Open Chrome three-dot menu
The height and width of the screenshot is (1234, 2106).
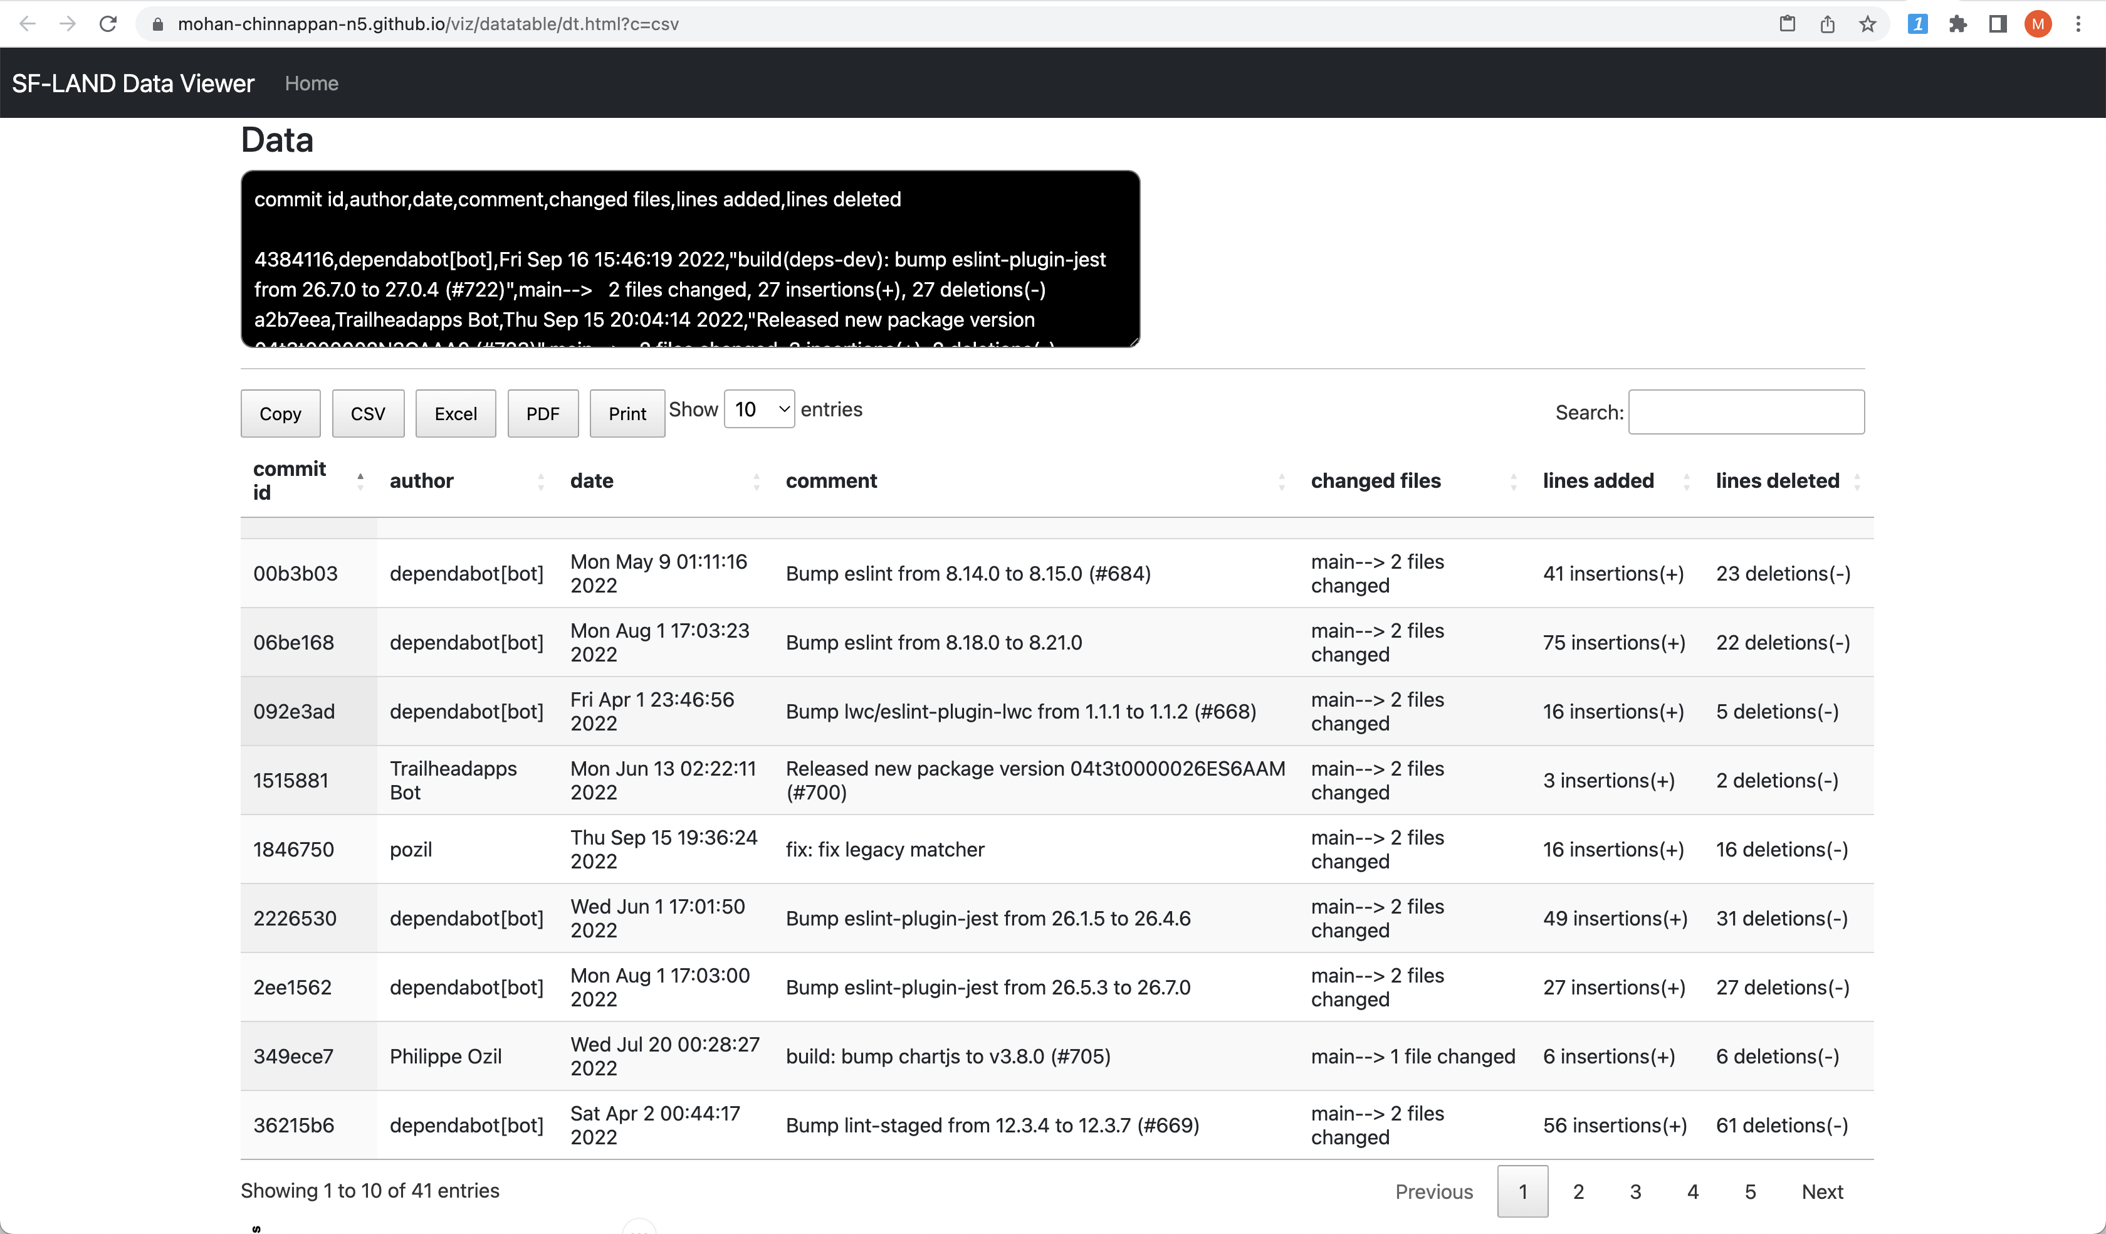pos(2078,23)
